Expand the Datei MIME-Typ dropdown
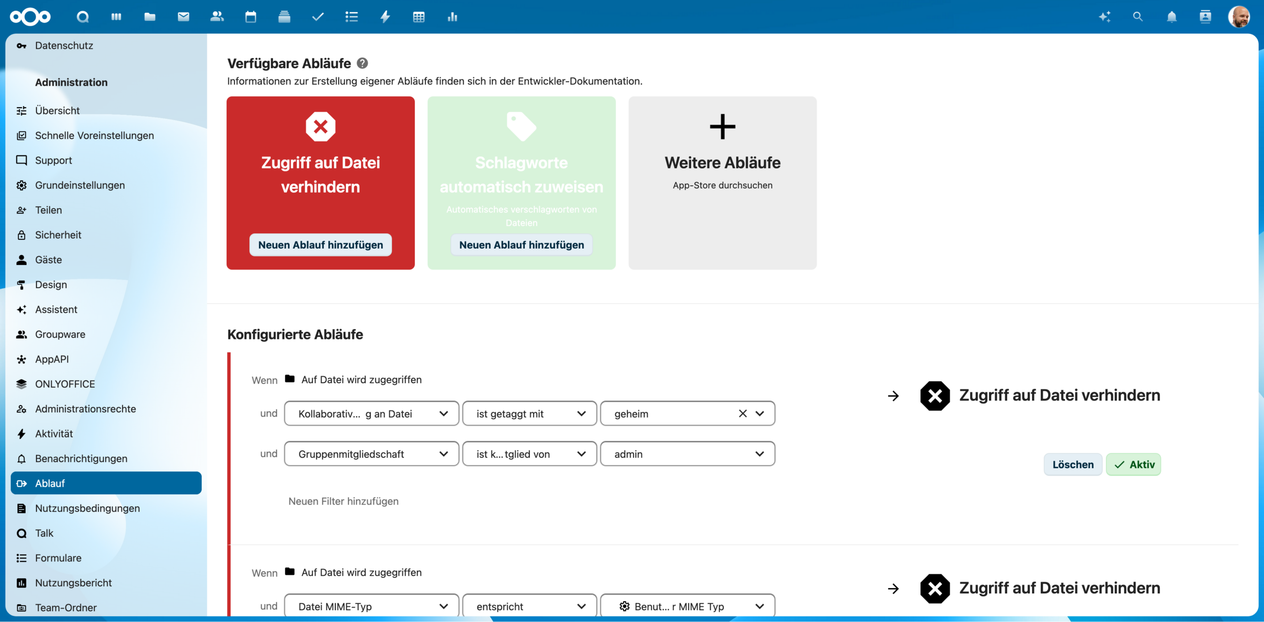Viewport: 1264px width, 622px height. point(371,606)
